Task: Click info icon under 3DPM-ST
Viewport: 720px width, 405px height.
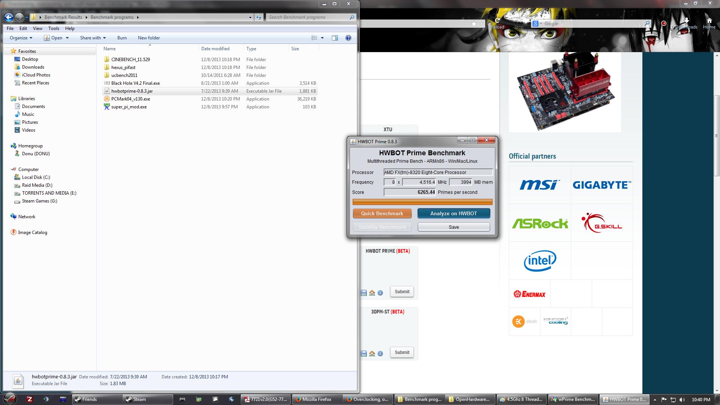Action: tap(380, 354)
